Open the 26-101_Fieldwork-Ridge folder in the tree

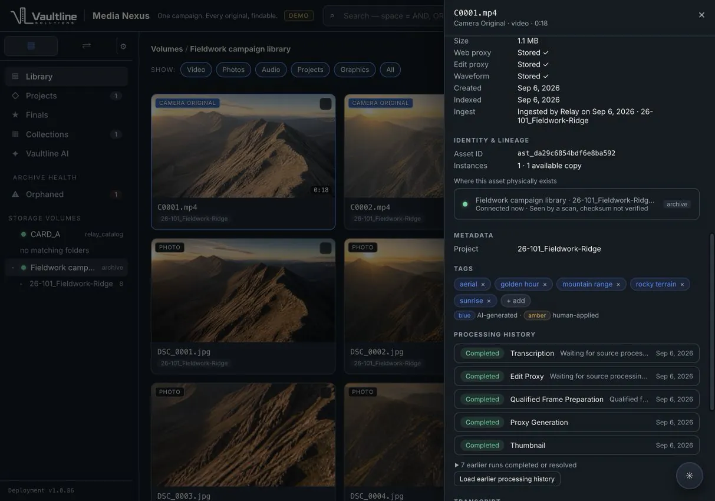coord(71,284)
